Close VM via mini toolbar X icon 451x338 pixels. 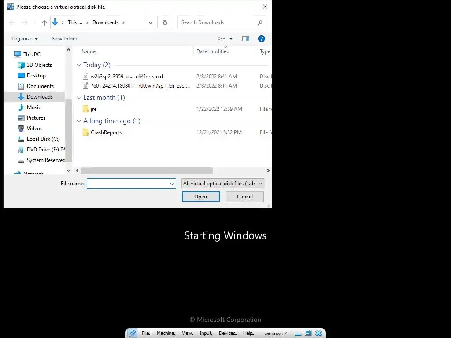coord(318,333)
